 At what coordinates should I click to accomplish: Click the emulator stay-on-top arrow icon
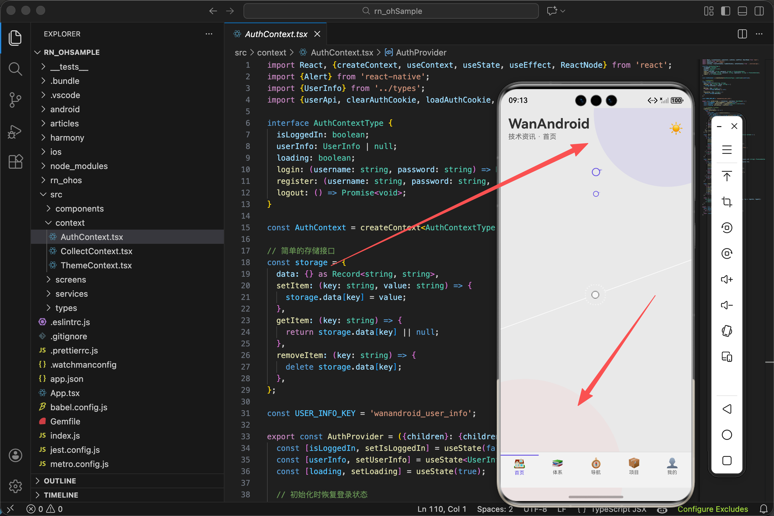727,176
